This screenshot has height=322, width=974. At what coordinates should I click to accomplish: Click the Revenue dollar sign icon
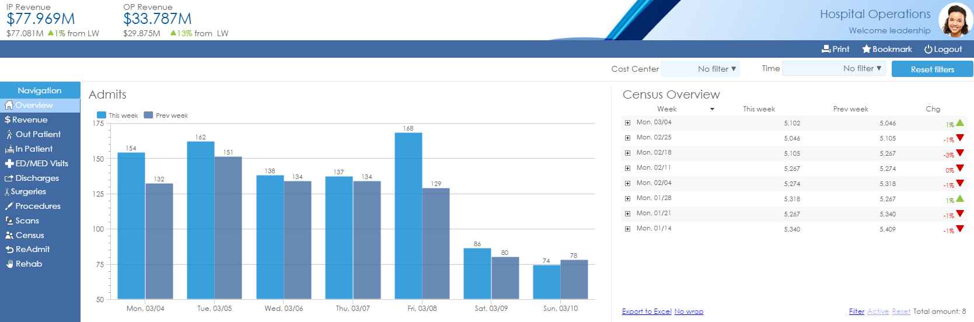click(x=8, y=120)
